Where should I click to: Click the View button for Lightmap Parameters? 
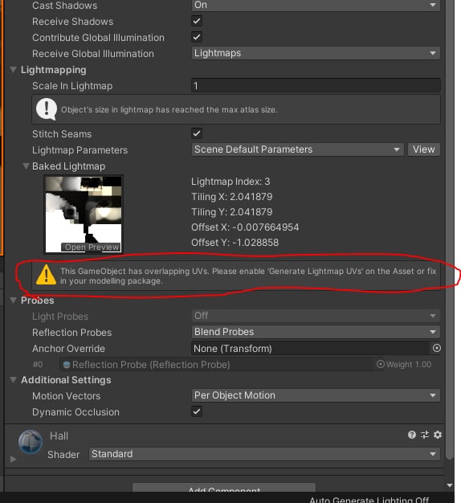[424, 149]
